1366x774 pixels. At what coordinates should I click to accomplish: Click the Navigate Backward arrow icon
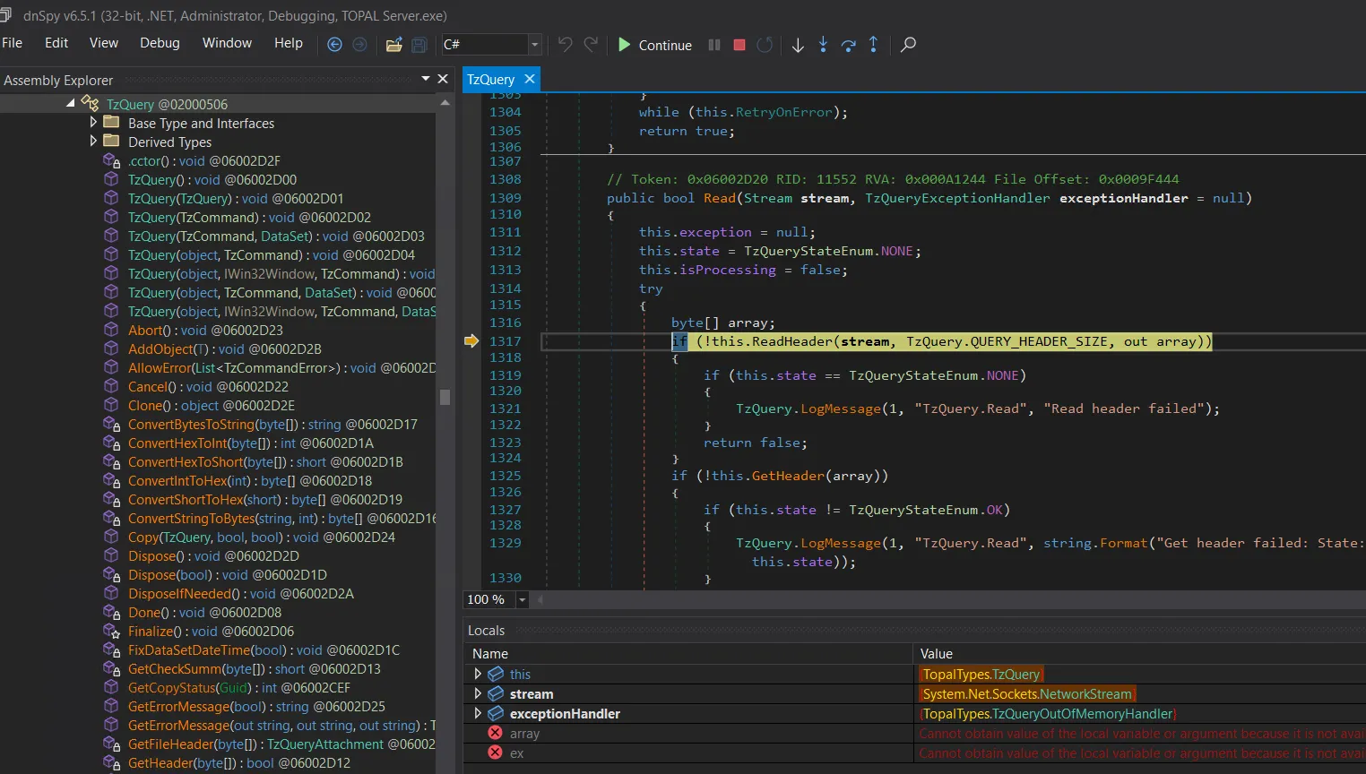click(334, 45)
